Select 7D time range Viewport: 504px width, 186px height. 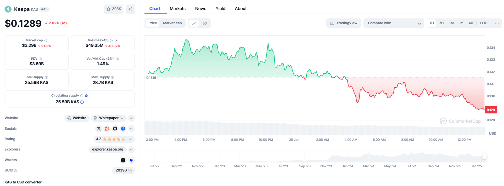(441, 23)
